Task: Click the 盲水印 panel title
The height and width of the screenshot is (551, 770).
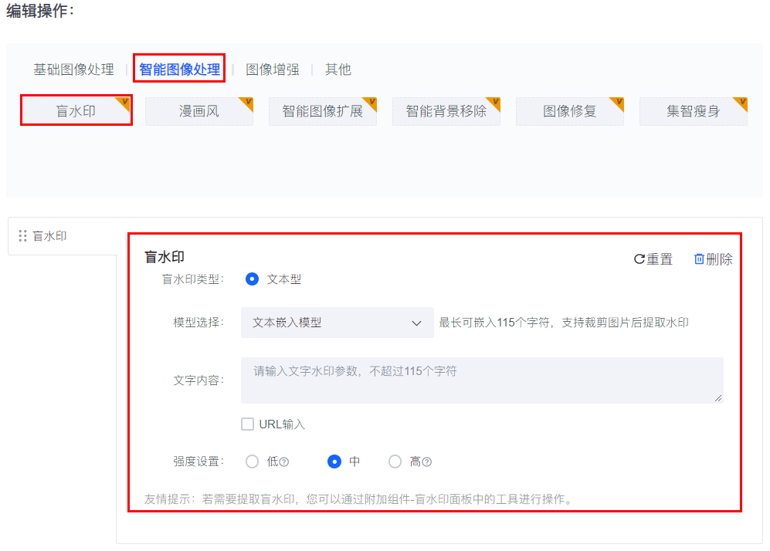Action: (x=165, y=257)
